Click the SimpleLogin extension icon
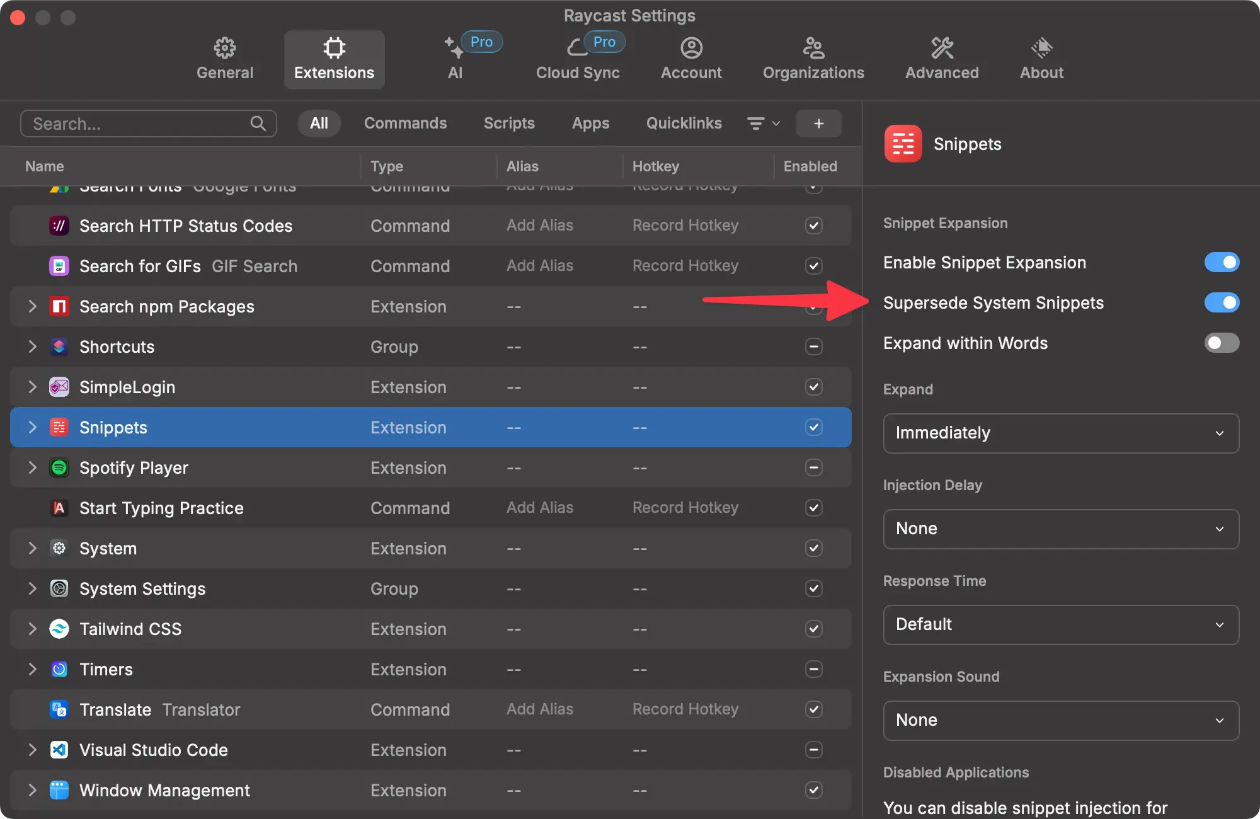1260x819 pixels. 59,387
